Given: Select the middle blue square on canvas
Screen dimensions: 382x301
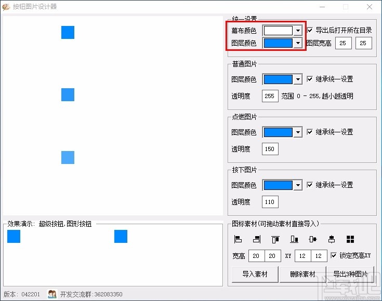Looking at the screenshot, I should coord(68,94).
